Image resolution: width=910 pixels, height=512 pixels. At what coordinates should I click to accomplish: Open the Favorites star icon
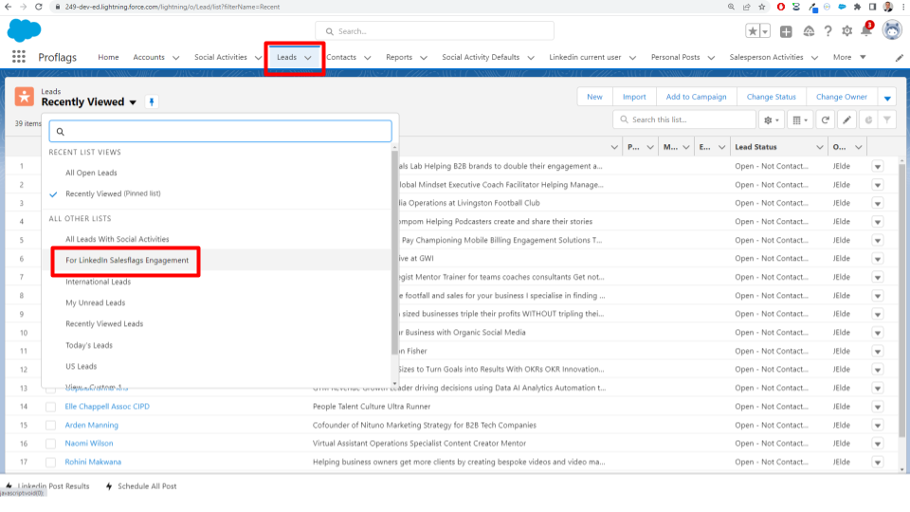(x=752, y=31)
